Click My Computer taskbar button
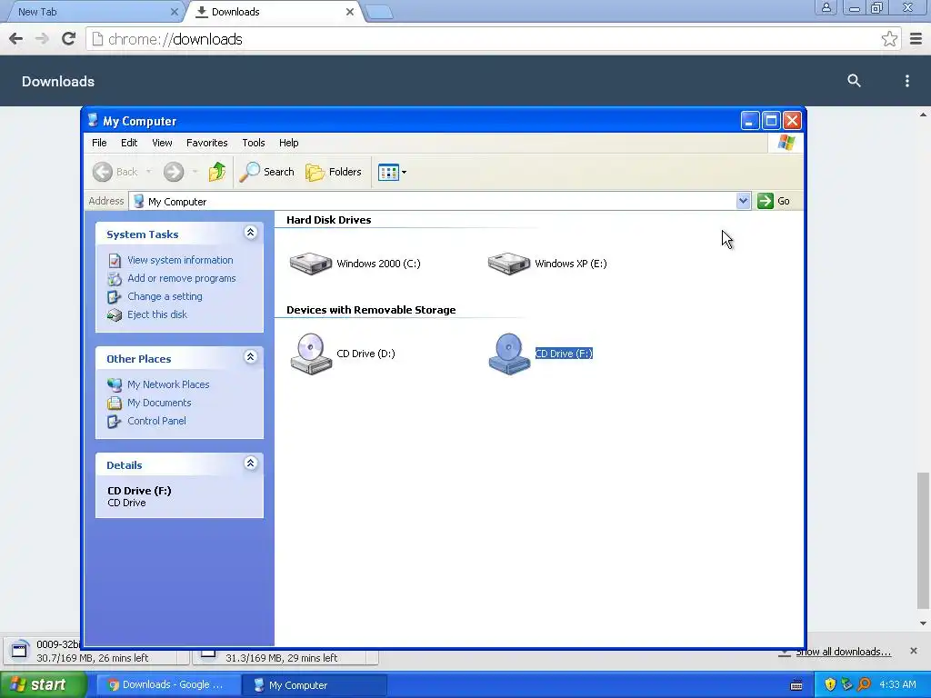 [x=315, y=685]
